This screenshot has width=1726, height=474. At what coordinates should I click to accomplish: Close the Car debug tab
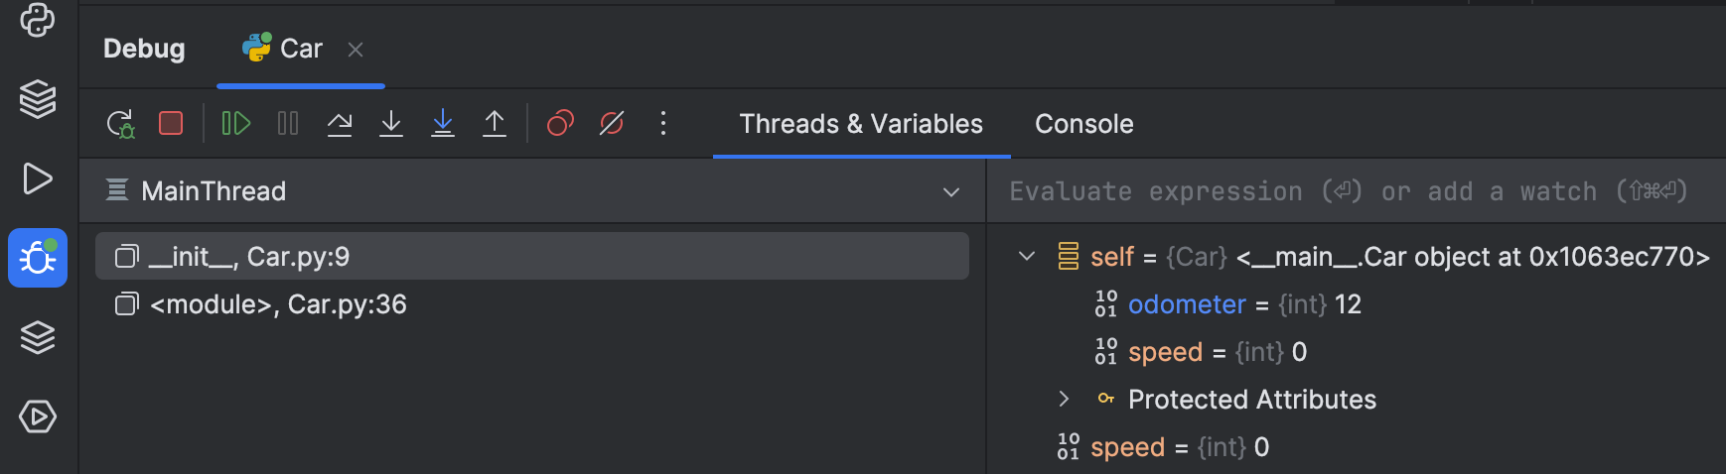356,50
